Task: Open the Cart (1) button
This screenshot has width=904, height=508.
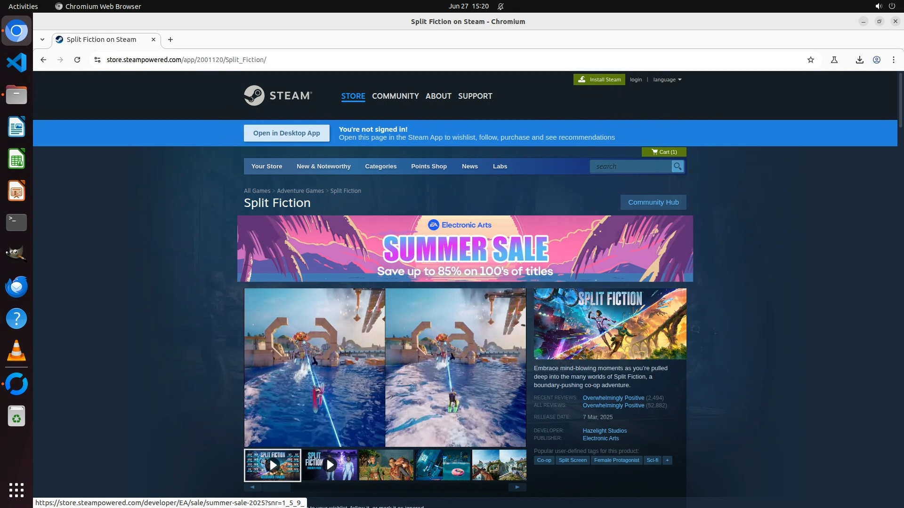Action: [x=663, y=152]
